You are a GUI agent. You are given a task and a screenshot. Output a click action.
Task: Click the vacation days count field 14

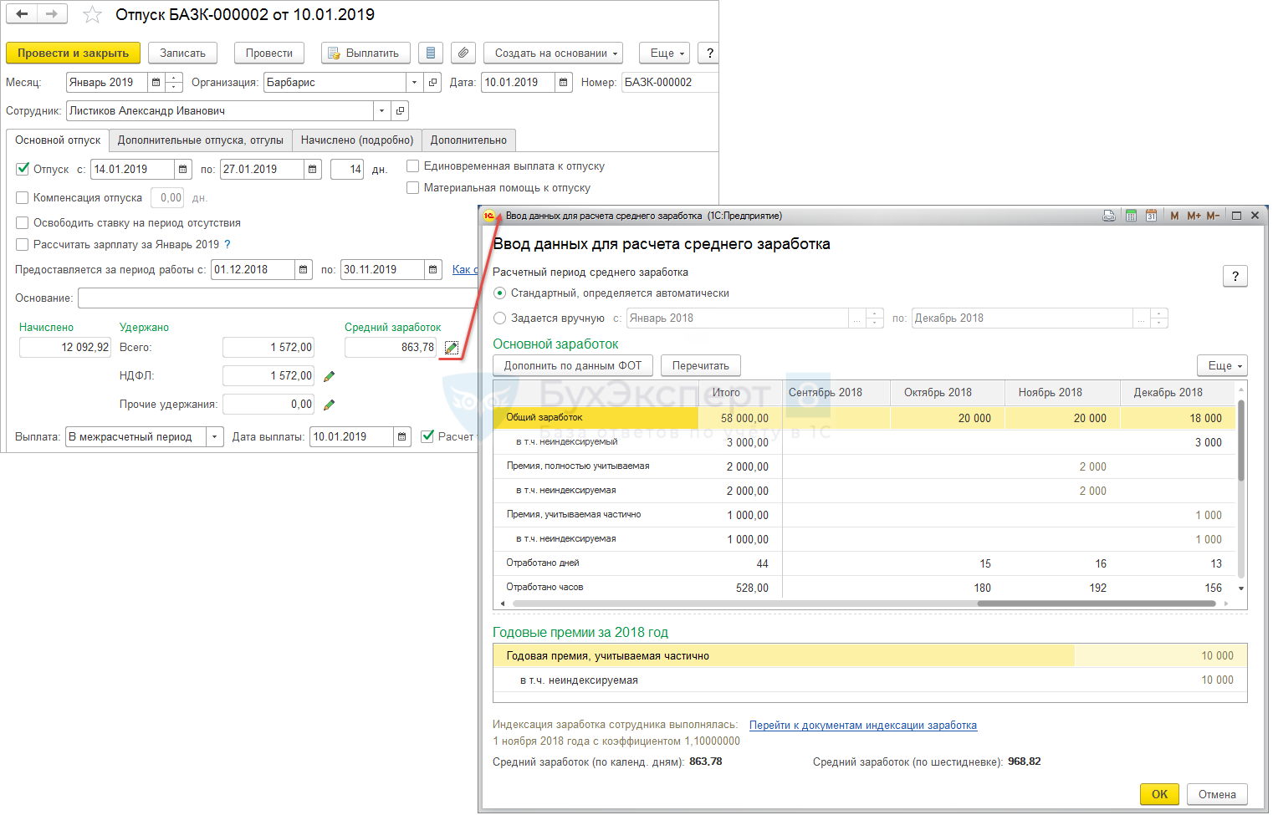347,169
